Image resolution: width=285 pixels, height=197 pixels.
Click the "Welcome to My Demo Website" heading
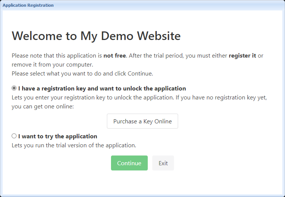[96, 36]
